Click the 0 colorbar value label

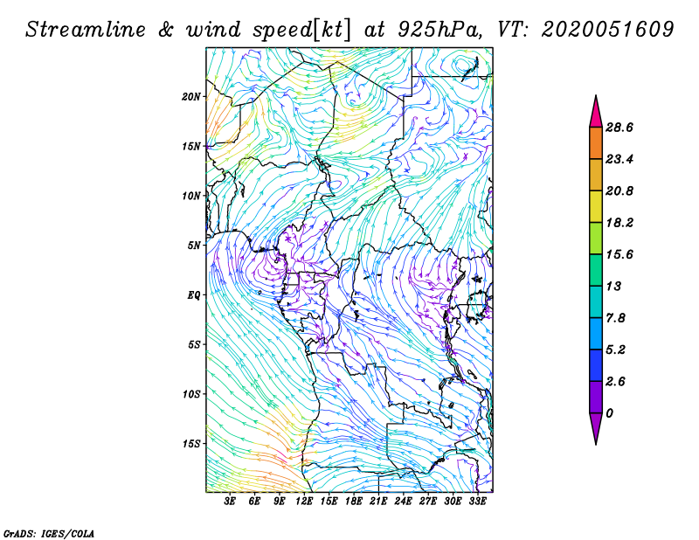[x=609, y=412]
